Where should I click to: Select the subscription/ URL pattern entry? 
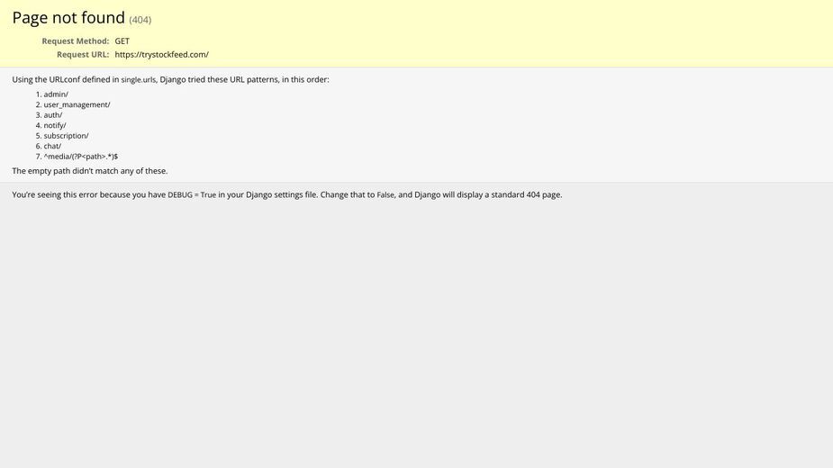click(x=66, y=136)
